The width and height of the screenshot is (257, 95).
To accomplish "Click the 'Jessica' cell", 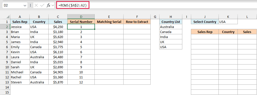I will [x=20, y=27].
